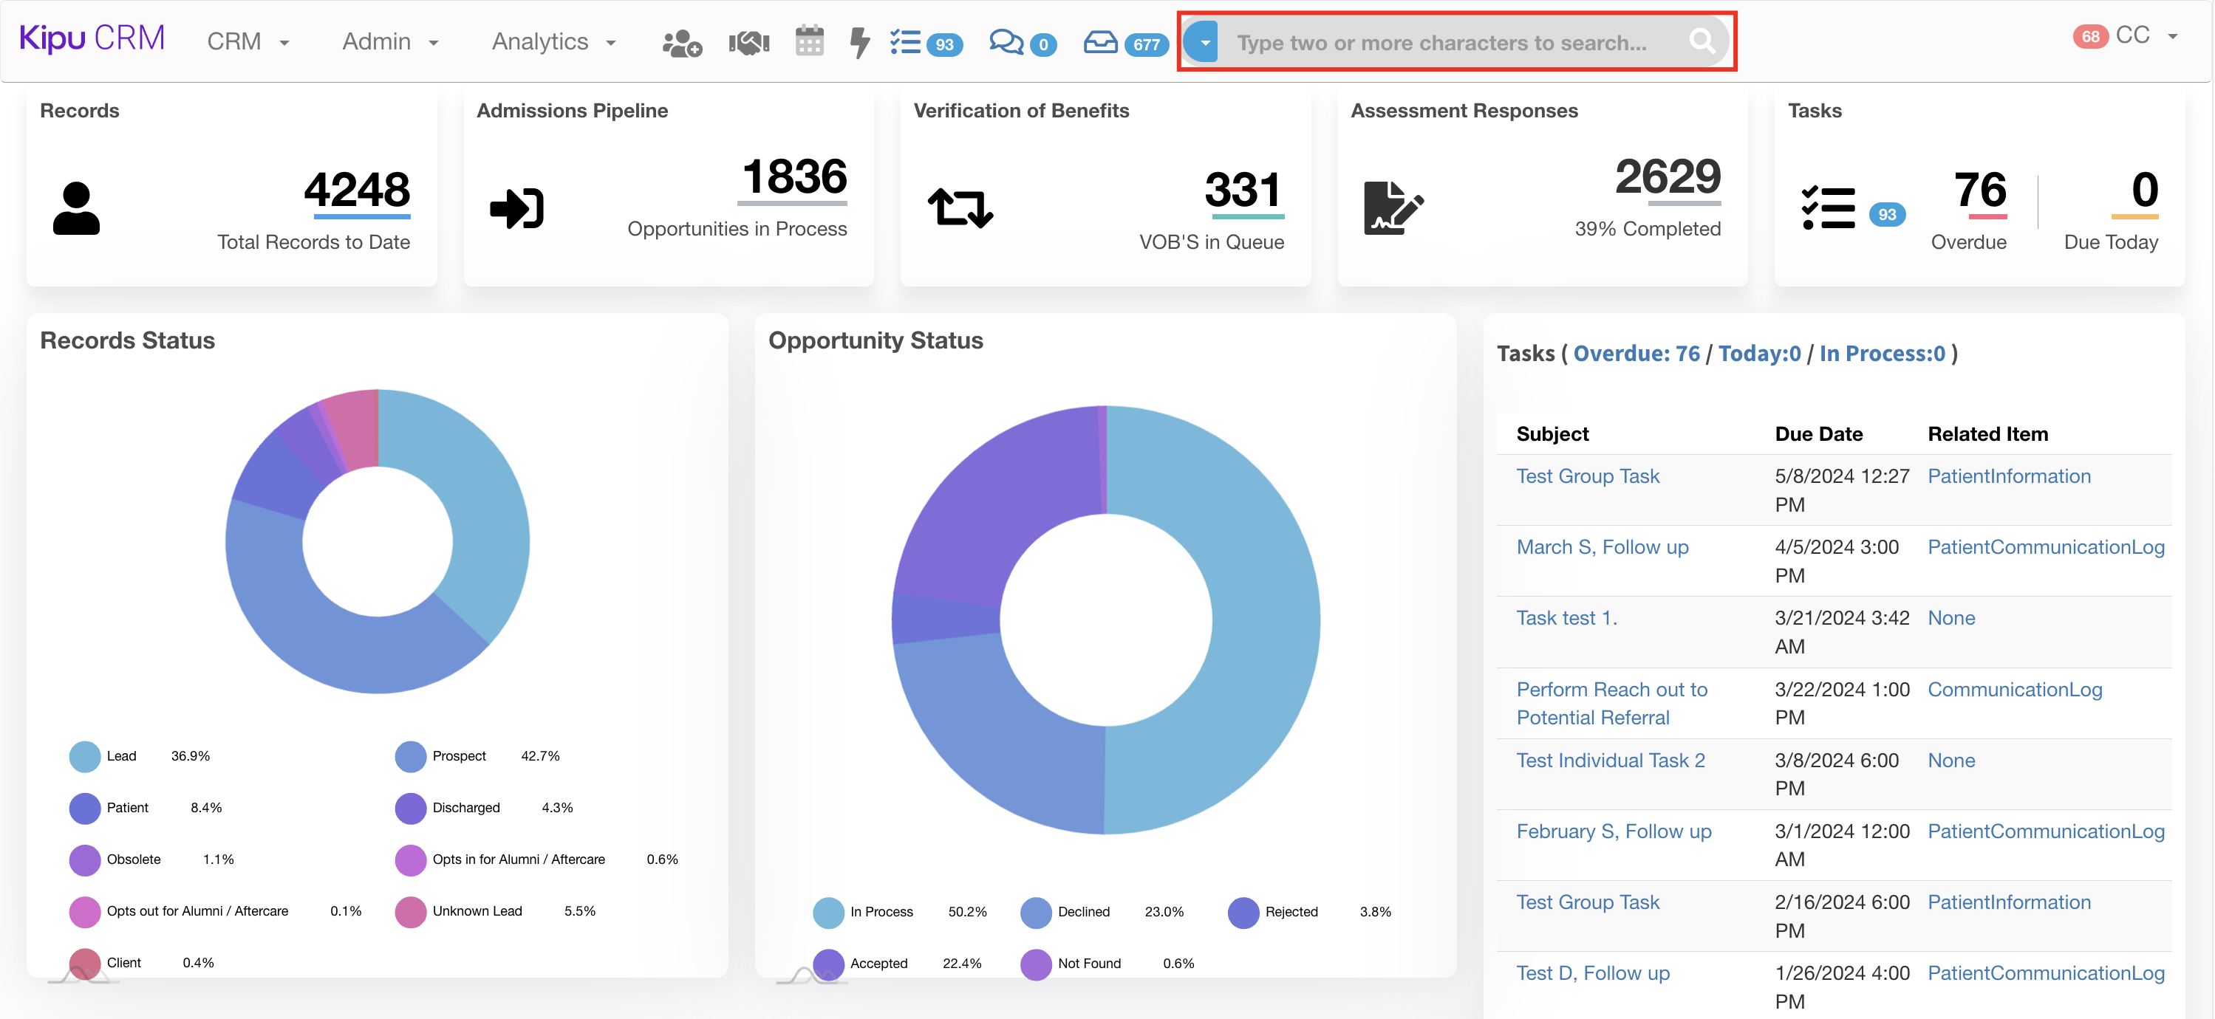
Task: Toggle Declined legend item in Opportunity Status
Action: click(1082, 912)
